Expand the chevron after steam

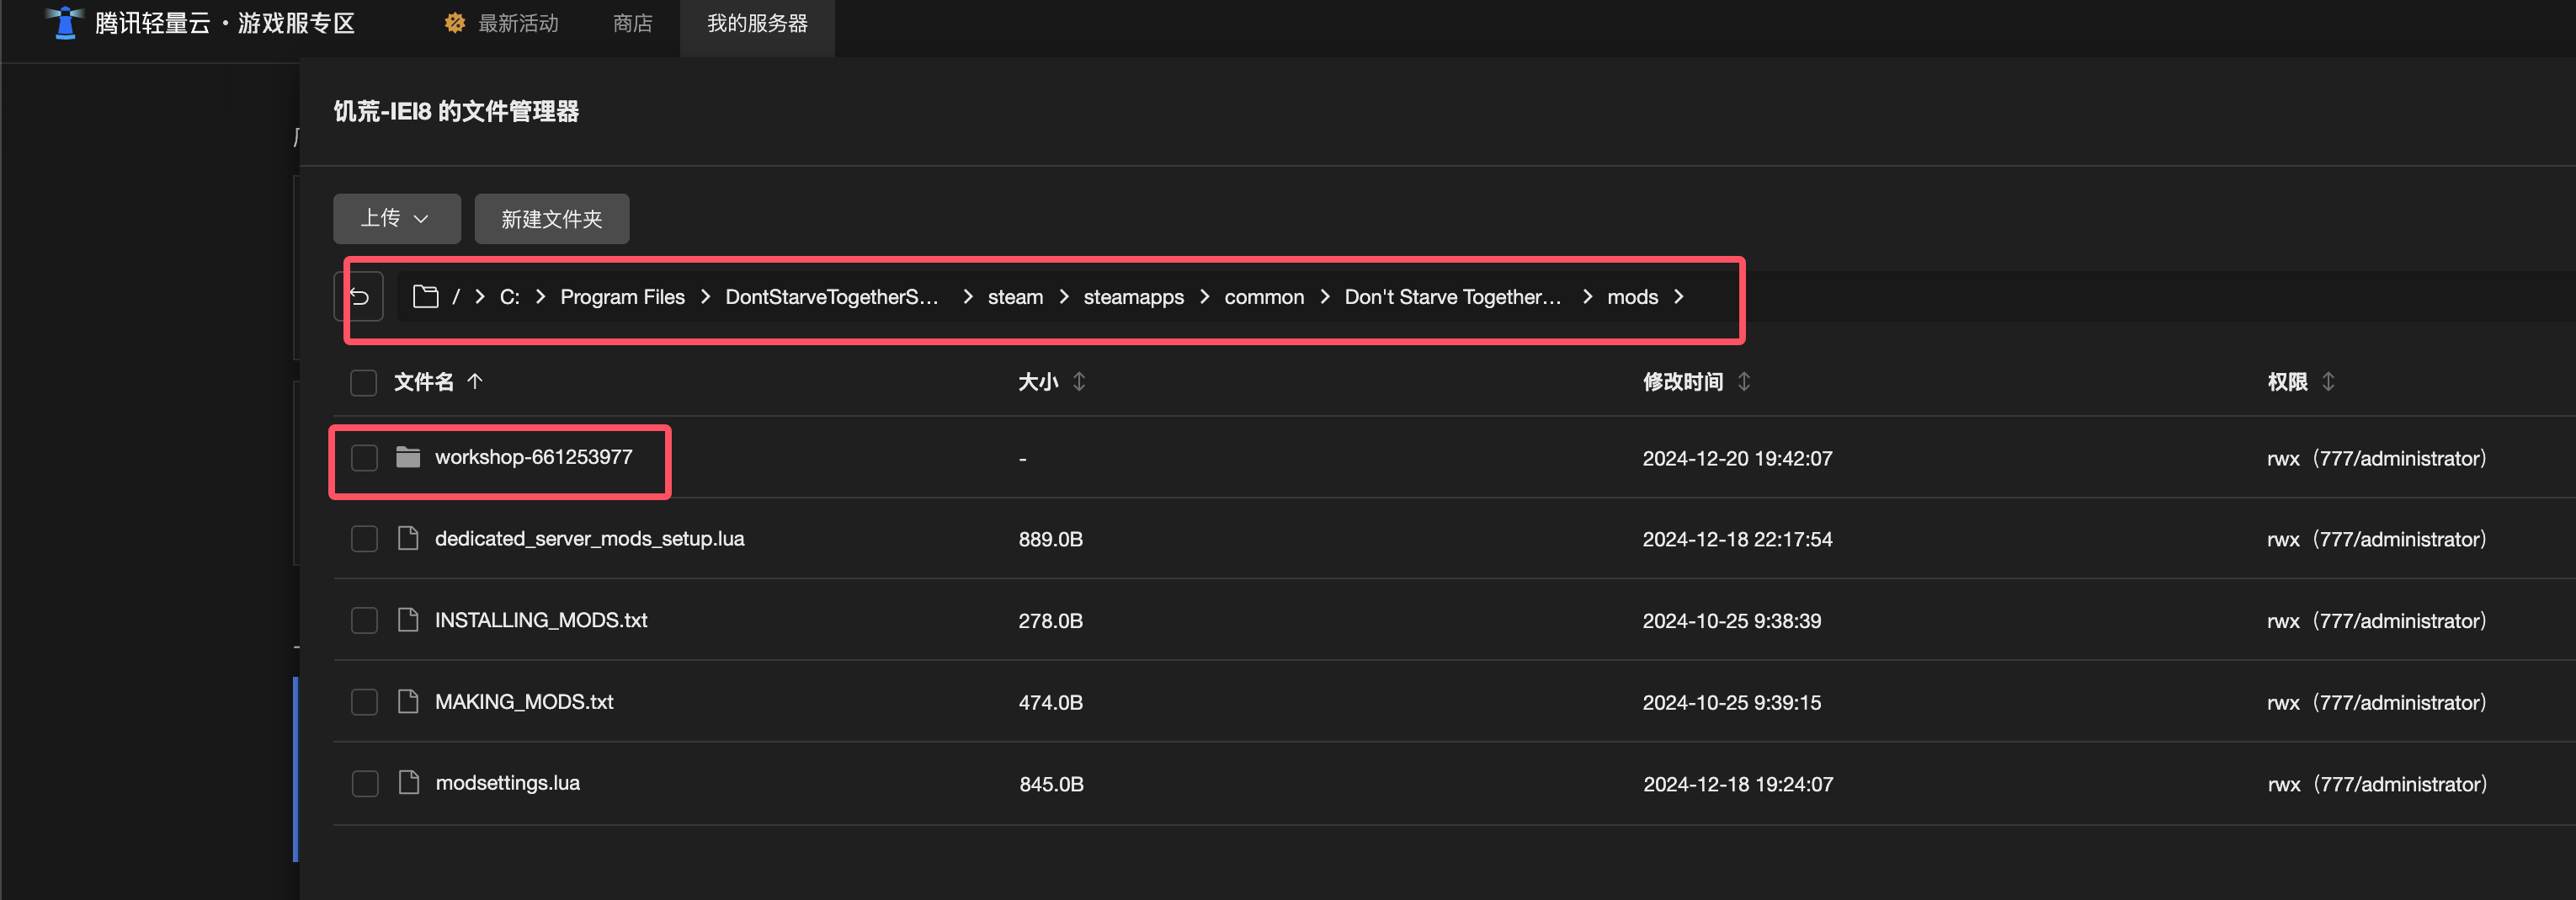pos(1063,297)
